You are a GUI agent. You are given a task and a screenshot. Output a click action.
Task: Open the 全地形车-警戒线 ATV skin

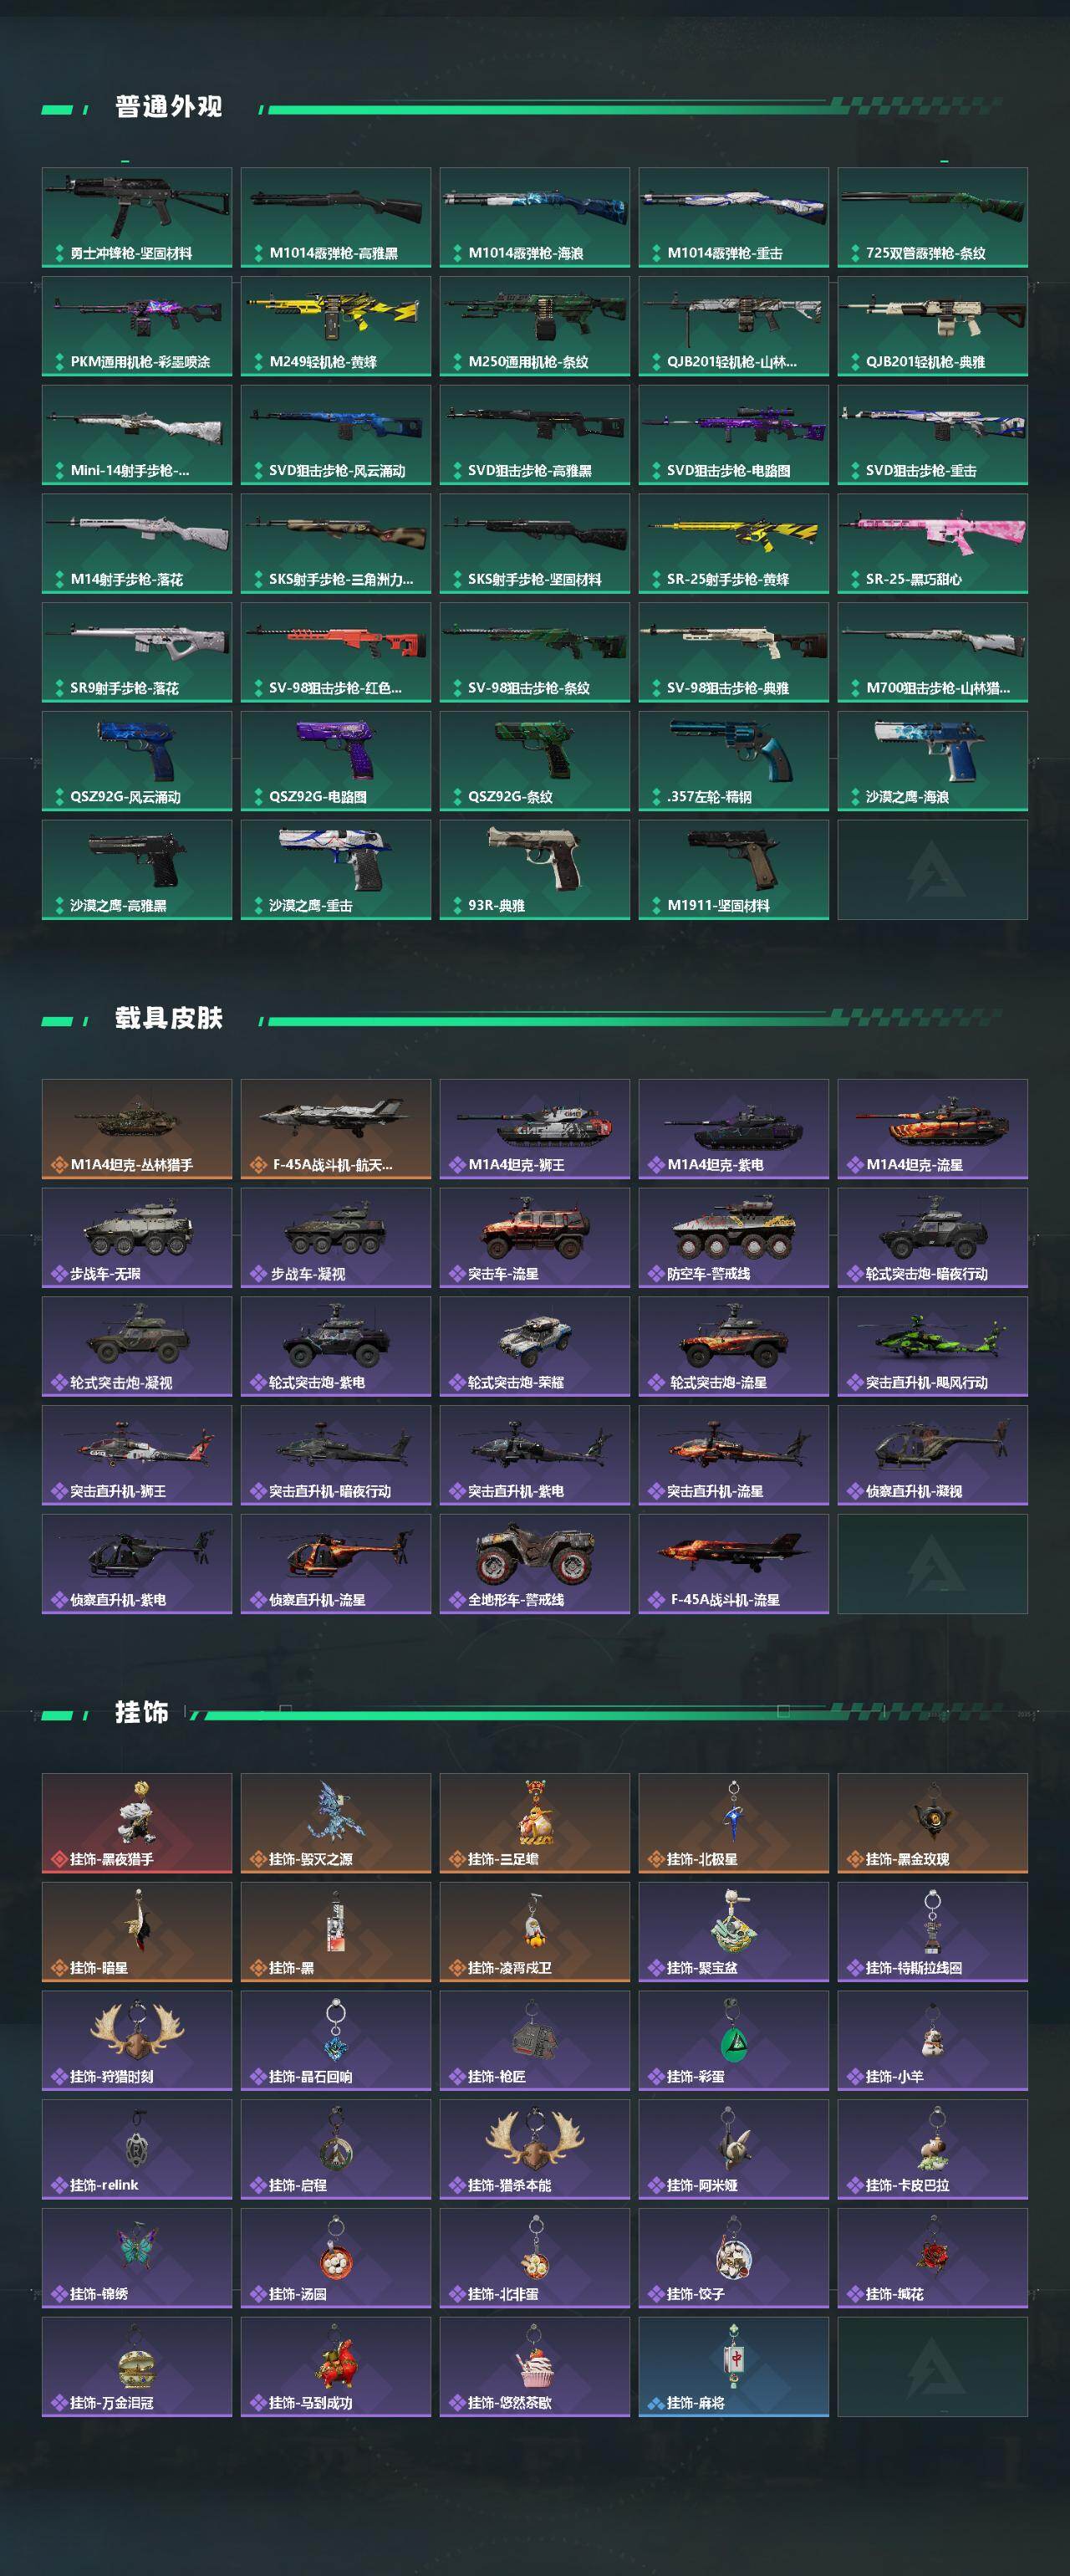pos(534,1564)
